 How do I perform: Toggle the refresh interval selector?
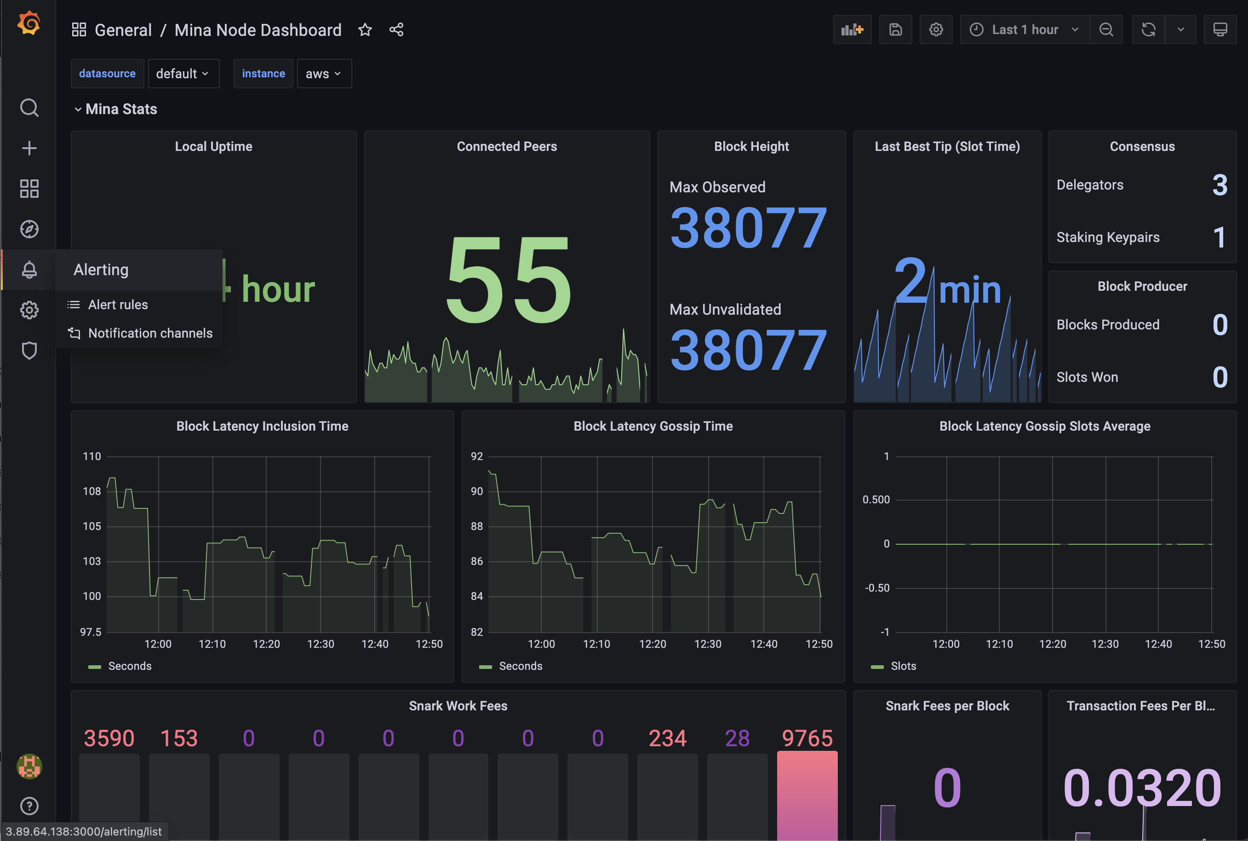[x=1180, y=29]
